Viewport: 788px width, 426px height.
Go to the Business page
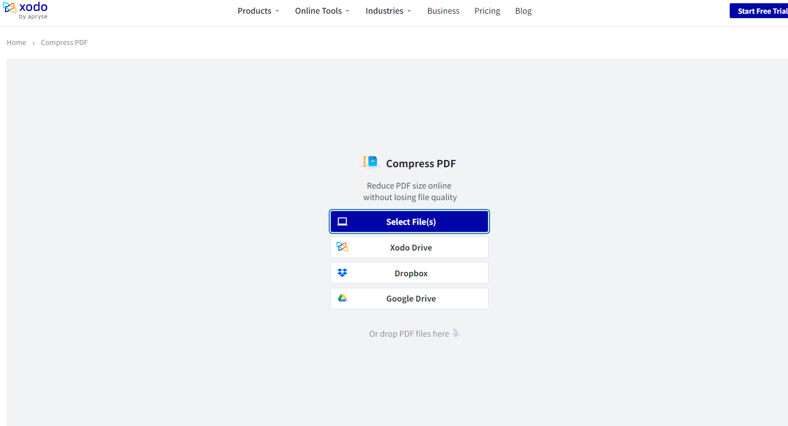click(x=443, y=11)
